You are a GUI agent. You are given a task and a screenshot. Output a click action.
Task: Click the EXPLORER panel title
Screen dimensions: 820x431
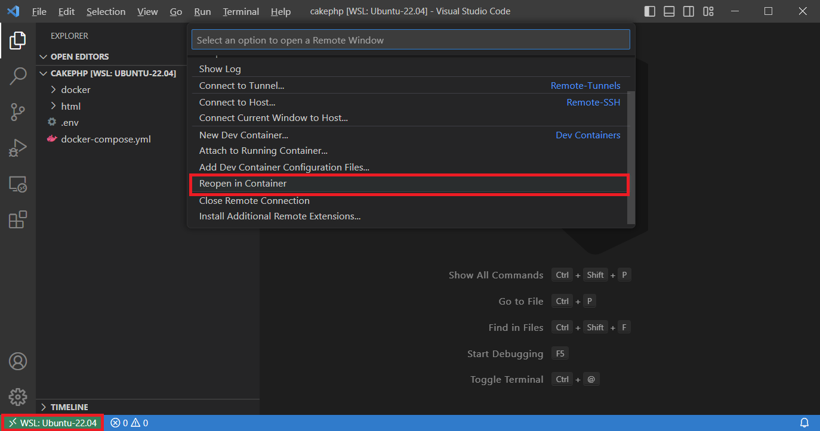(x=69, y=36)
